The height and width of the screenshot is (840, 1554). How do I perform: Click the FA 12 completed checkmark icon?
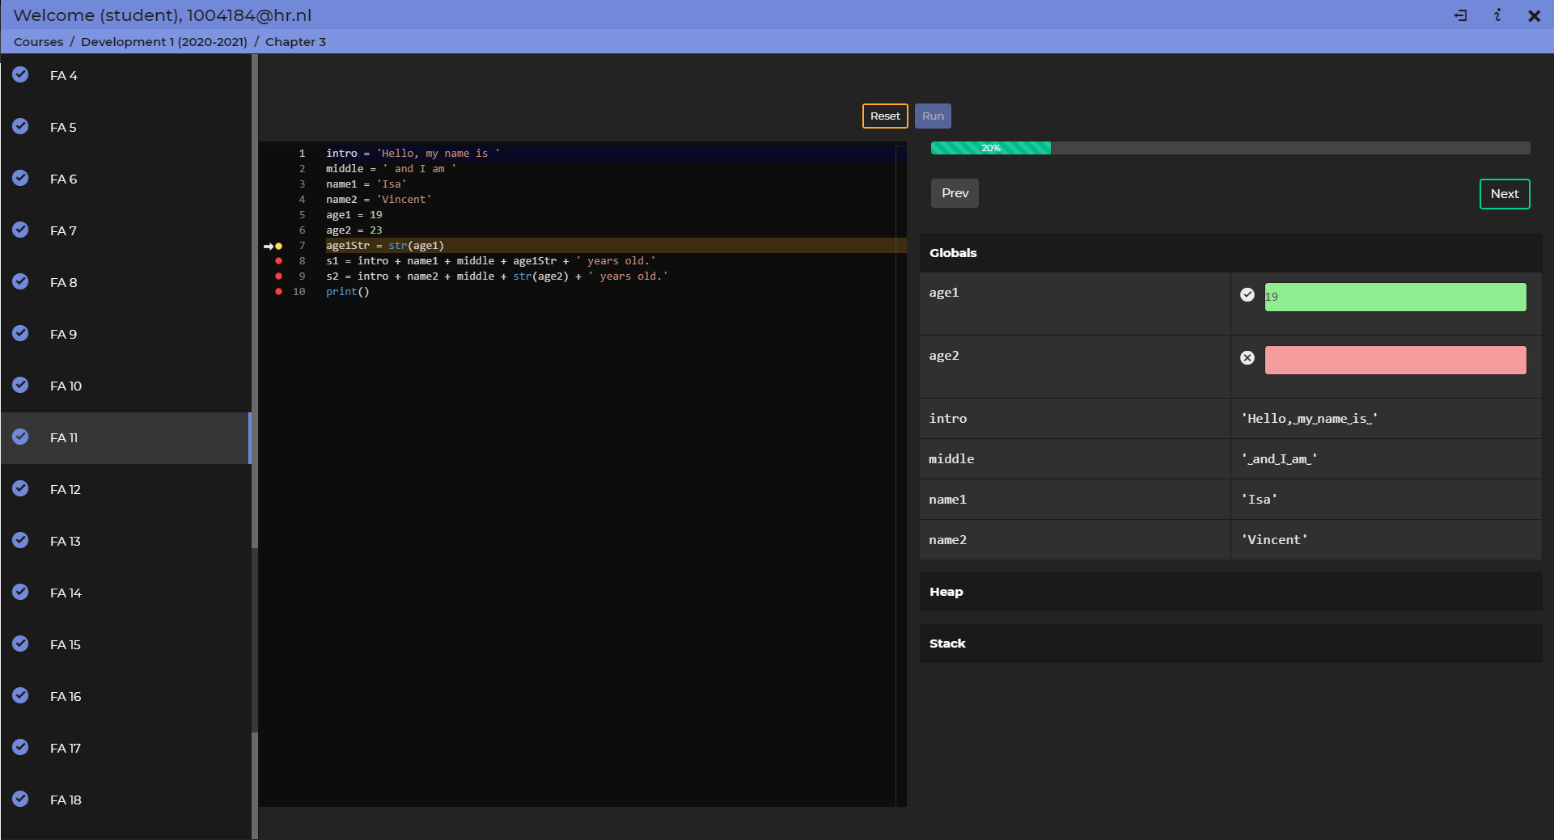pos(21,488)
